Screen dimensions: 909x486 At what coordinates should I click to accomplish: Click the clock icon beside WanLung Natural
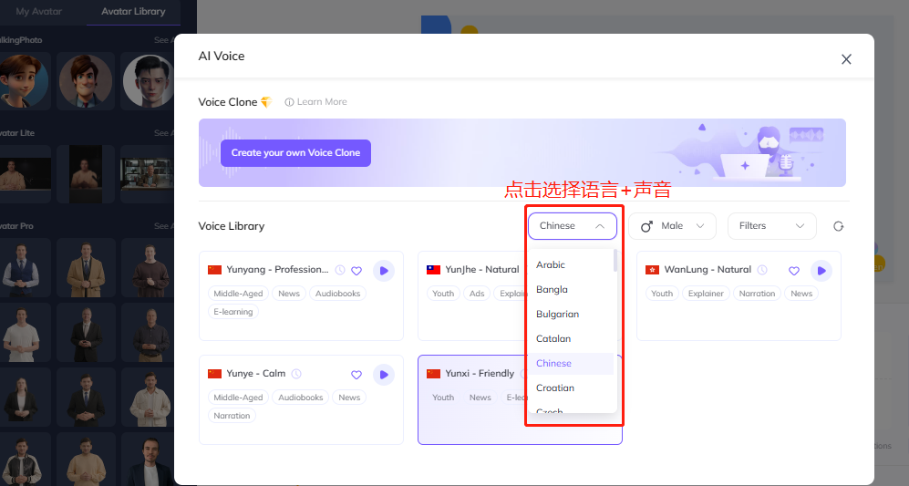[x=762, y=270]
